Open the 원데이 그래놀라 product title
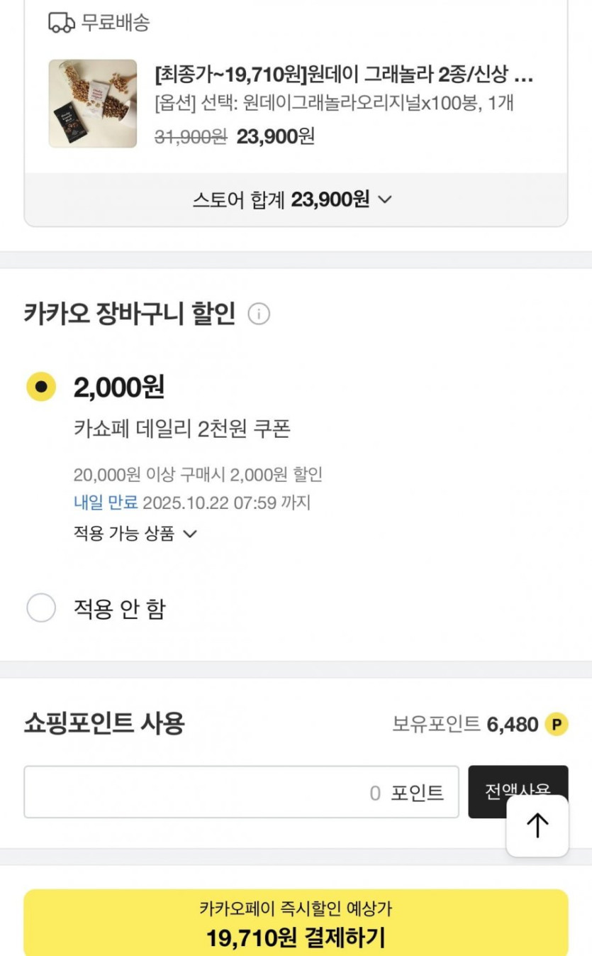The height and width of the screenshot is (956, 592). [x=344, y=74]
